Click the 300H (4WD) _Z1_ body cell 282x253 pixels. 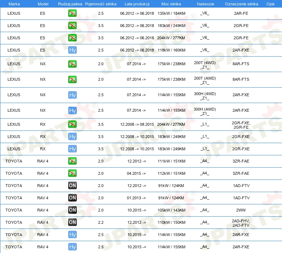point(205,96)
